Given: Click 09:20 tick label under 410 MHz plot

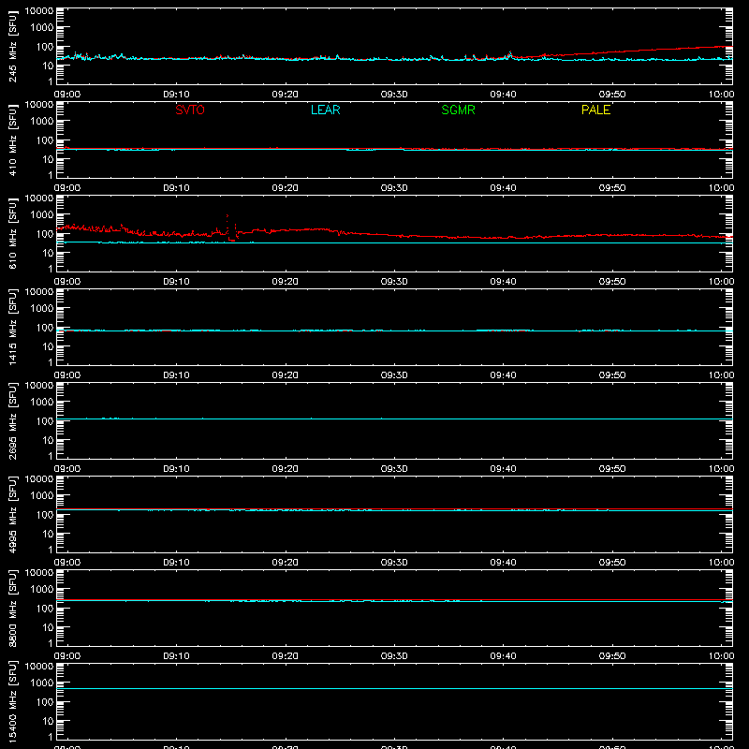Looking at the screenshot, I should 286,188.
